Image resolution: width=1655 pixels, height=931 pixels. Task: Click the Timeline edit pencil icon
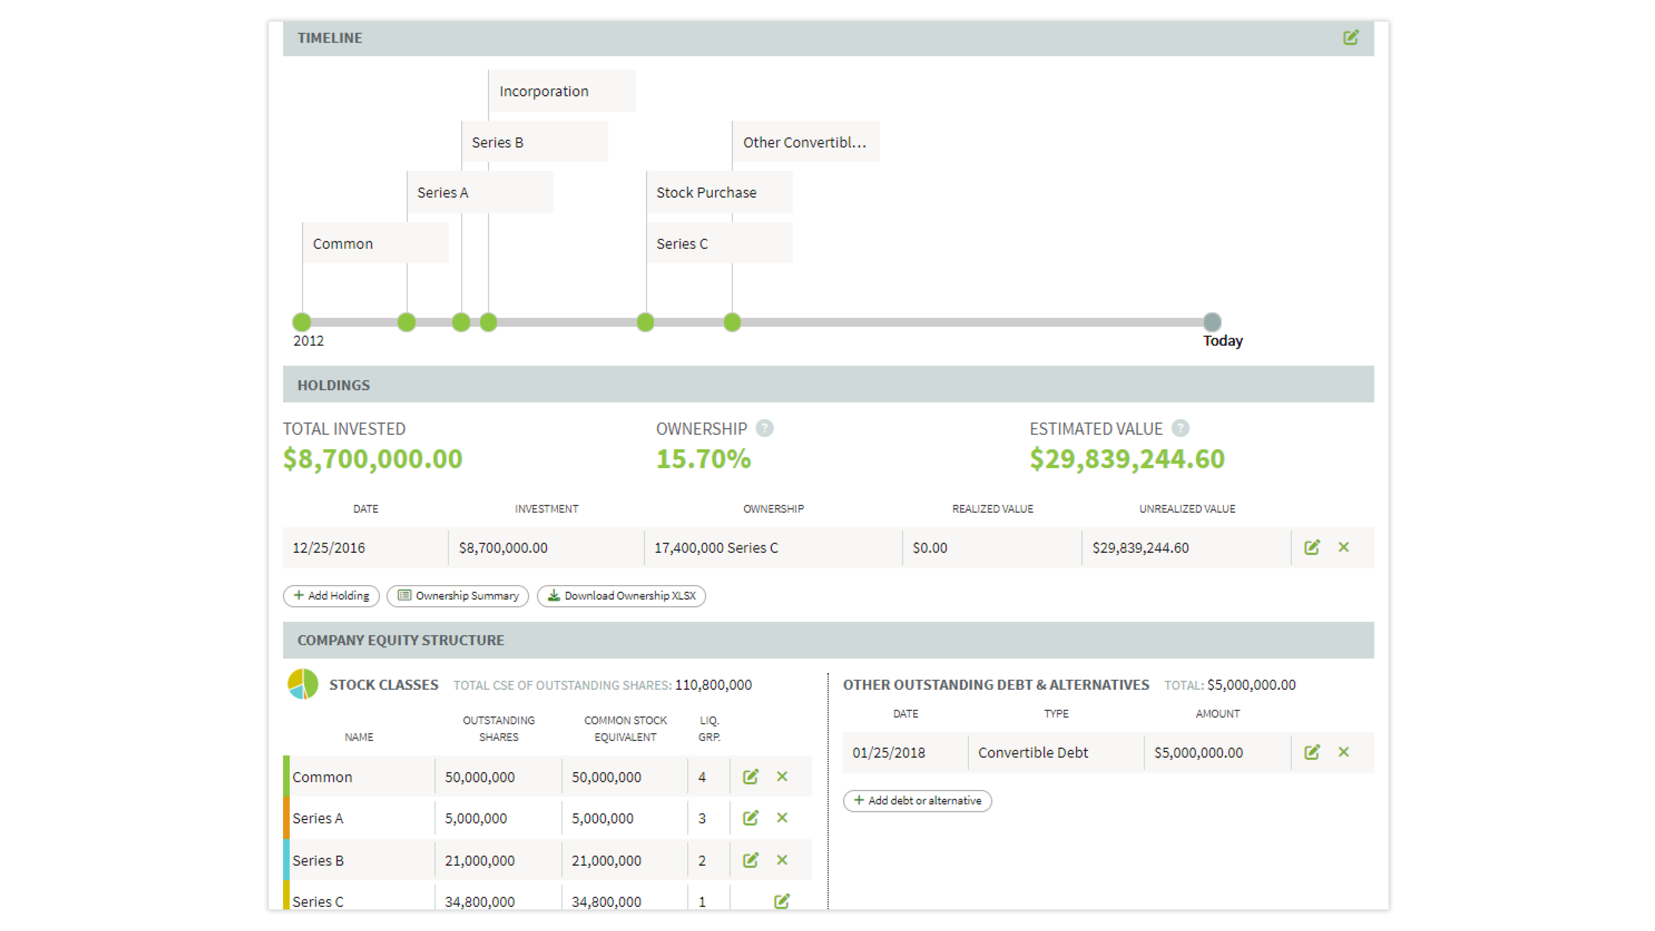coord(1350,37)
